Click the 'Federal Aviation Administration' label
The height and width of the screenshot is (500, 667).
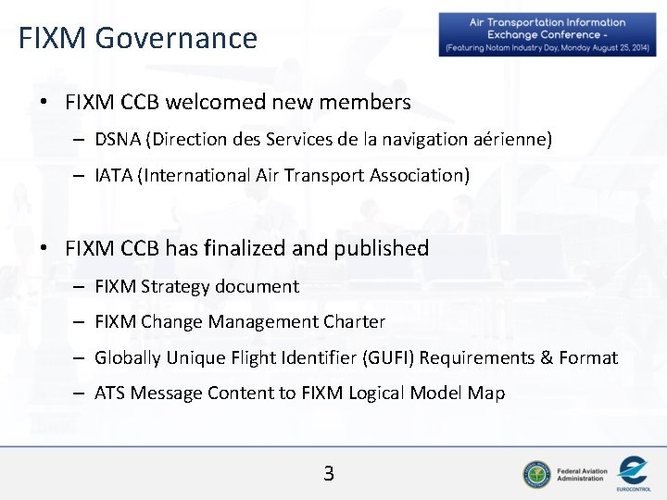tap(582, 474)
